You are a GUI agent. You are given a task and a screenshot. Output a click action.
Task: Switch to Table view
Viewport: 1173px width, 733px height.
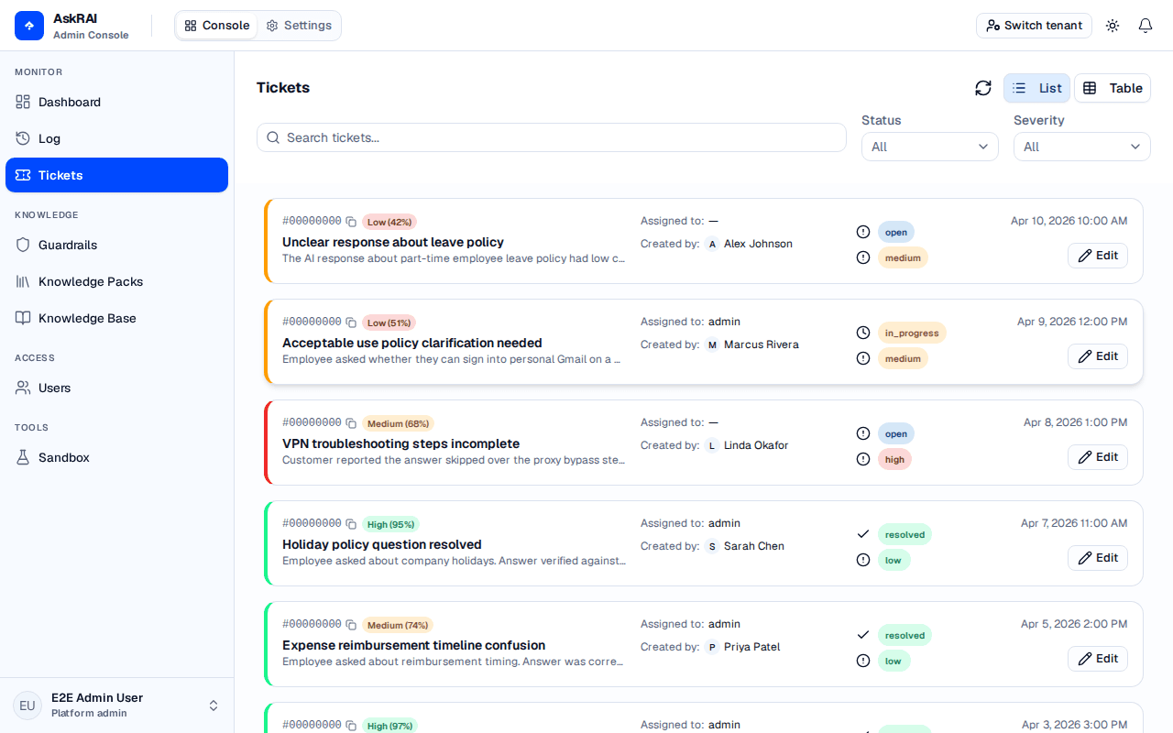pos(1113,88)
